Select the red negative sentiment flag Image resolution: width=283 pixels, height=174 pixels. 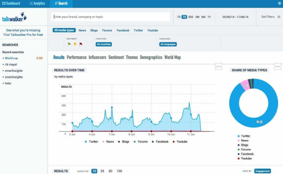81,44
